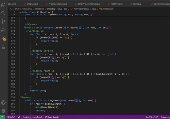The height and width of the screenshot is (119, 170).
Task: Open the Search view
Action: [x=3, y=13]
